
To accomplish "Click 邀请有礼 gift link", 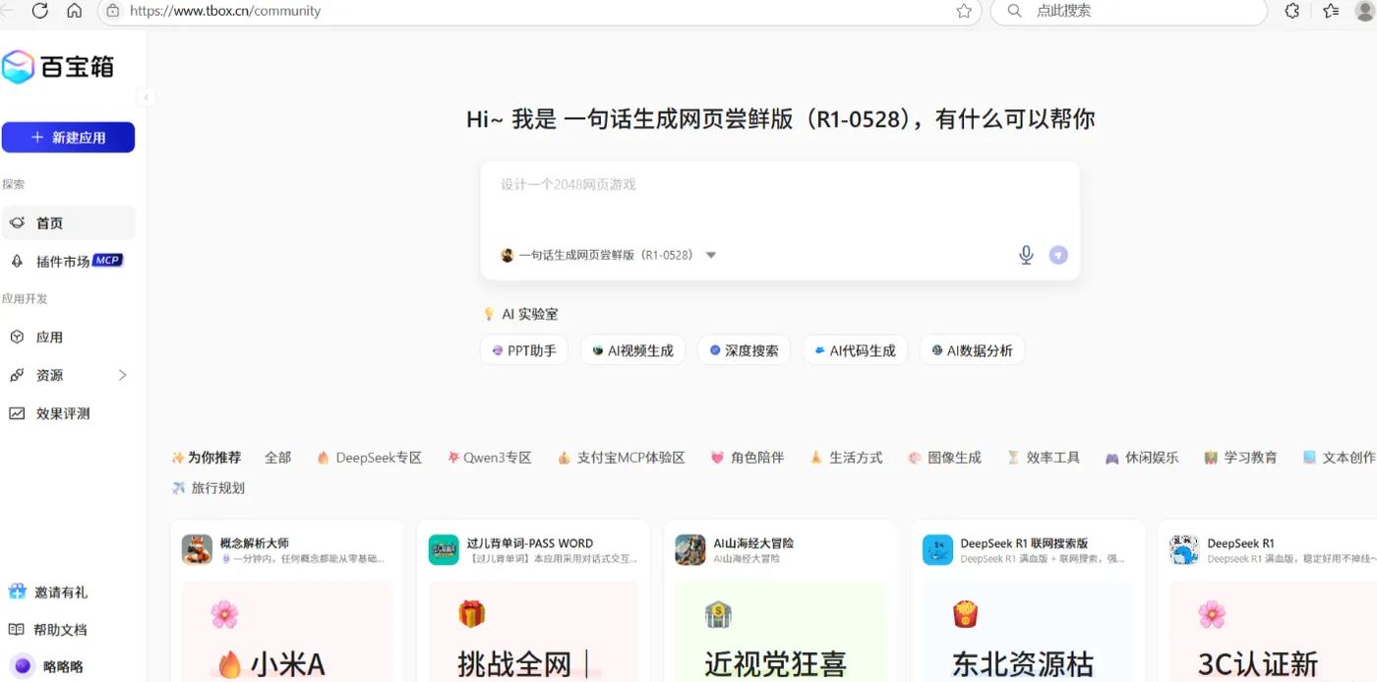I will [48, 592].
